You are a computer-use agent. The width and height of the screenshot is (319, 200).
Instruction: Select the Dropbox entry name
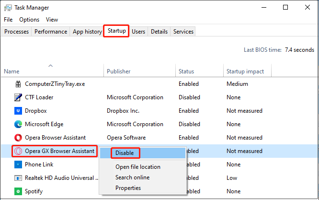click(36, 111)
